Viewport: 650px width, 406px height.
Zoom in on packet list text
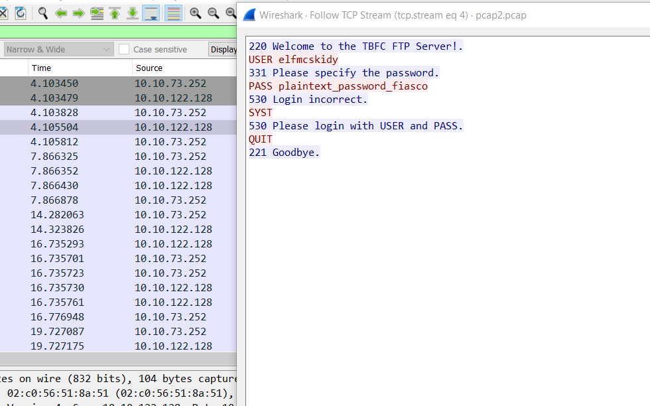(196, 13)
